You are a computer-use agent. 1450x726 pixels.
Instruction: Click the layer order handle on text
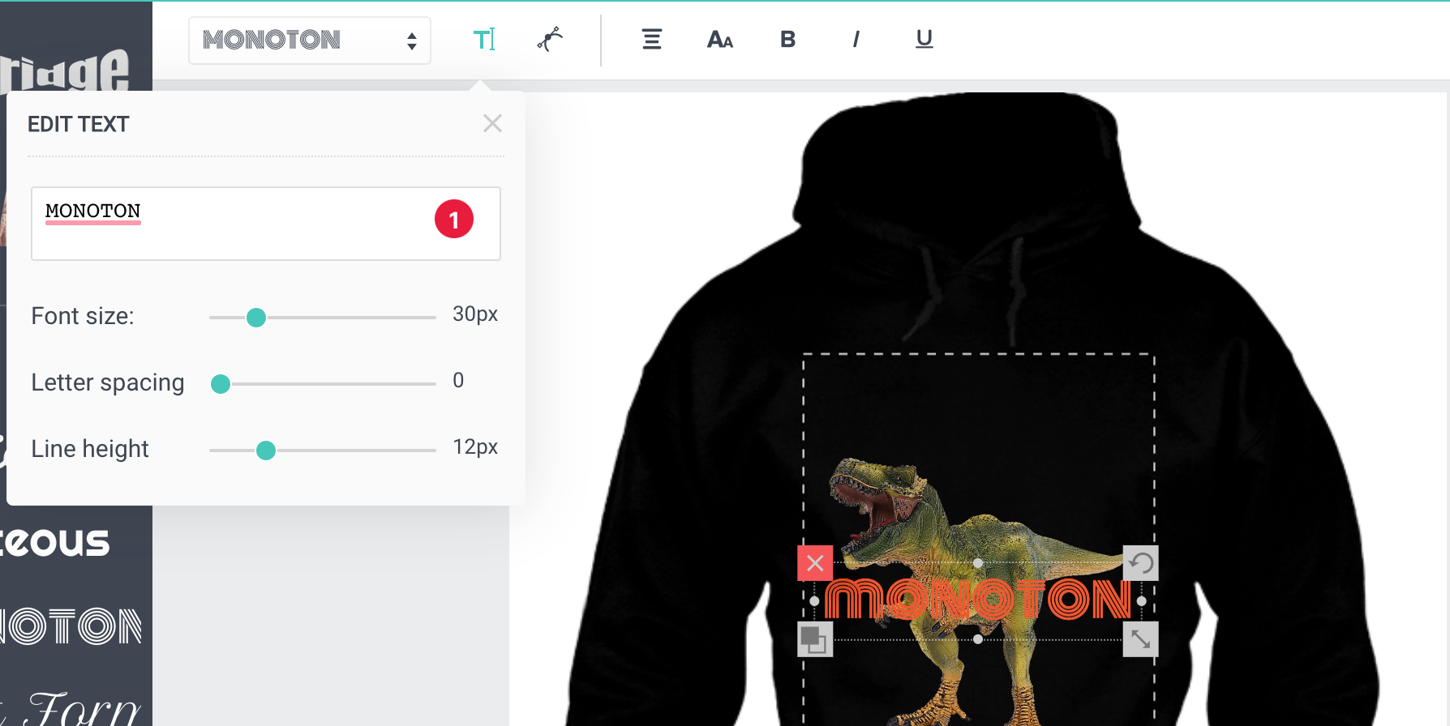pos(815,639)
